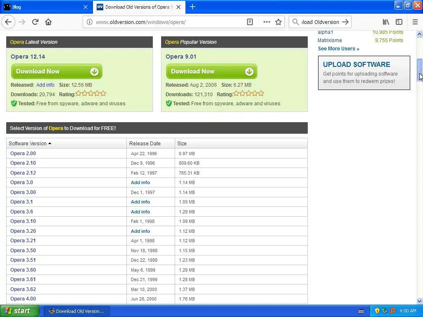
Task: Switch to the Blog tab
Action: coord(46,7)
